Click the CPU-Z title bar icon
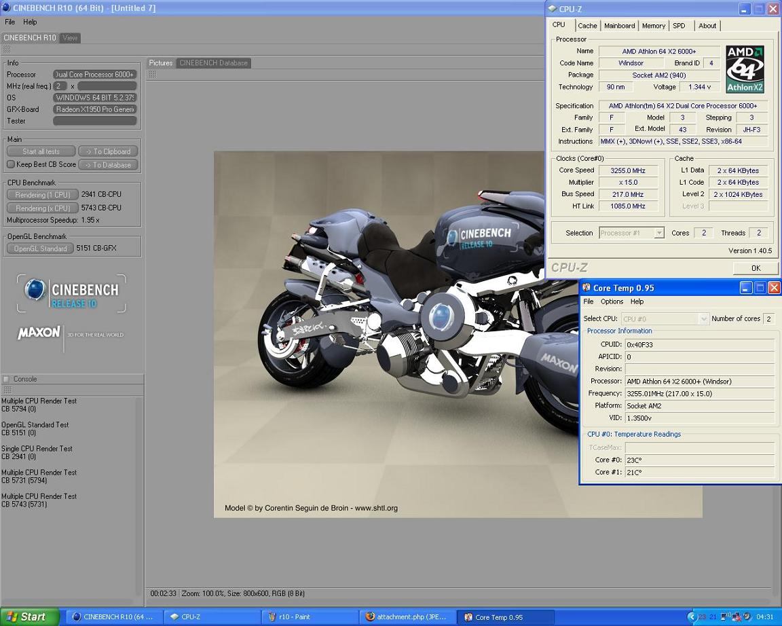Viewport: 782px width, 626px height. 552,8
